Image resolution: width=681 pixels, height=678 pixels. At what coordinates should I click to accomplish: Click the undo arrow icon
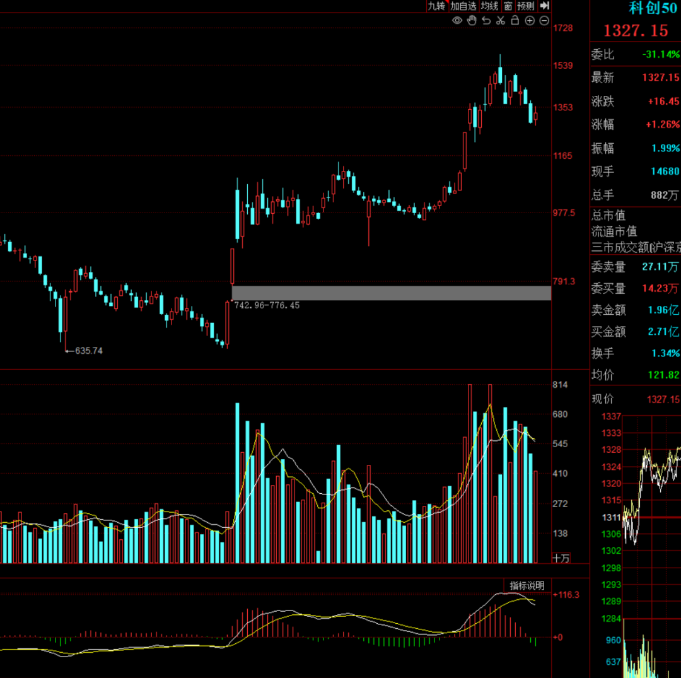[x=486, y=21]
